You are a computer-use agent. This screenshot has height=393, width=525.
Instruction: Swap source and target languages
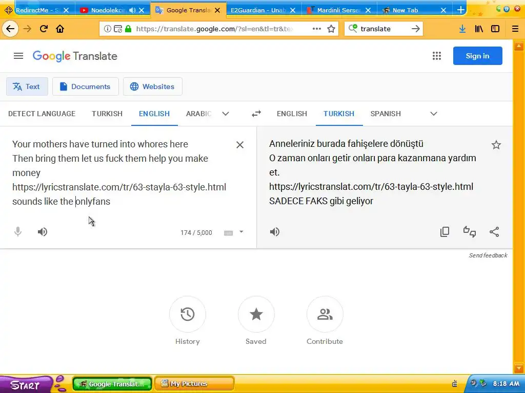256,114
